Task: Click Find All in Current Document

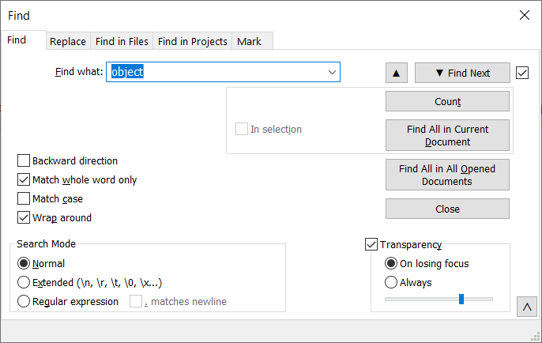Action: tap(447, 135)
